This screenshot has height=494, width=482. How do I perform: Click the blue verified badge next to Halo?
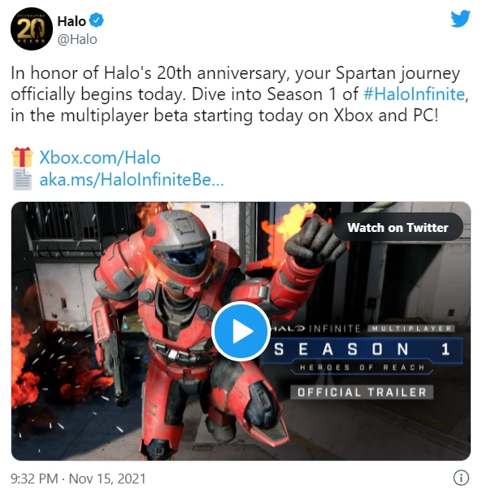click(96, 20)
